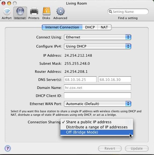Open the Printers settings pane

coord(34,13)
